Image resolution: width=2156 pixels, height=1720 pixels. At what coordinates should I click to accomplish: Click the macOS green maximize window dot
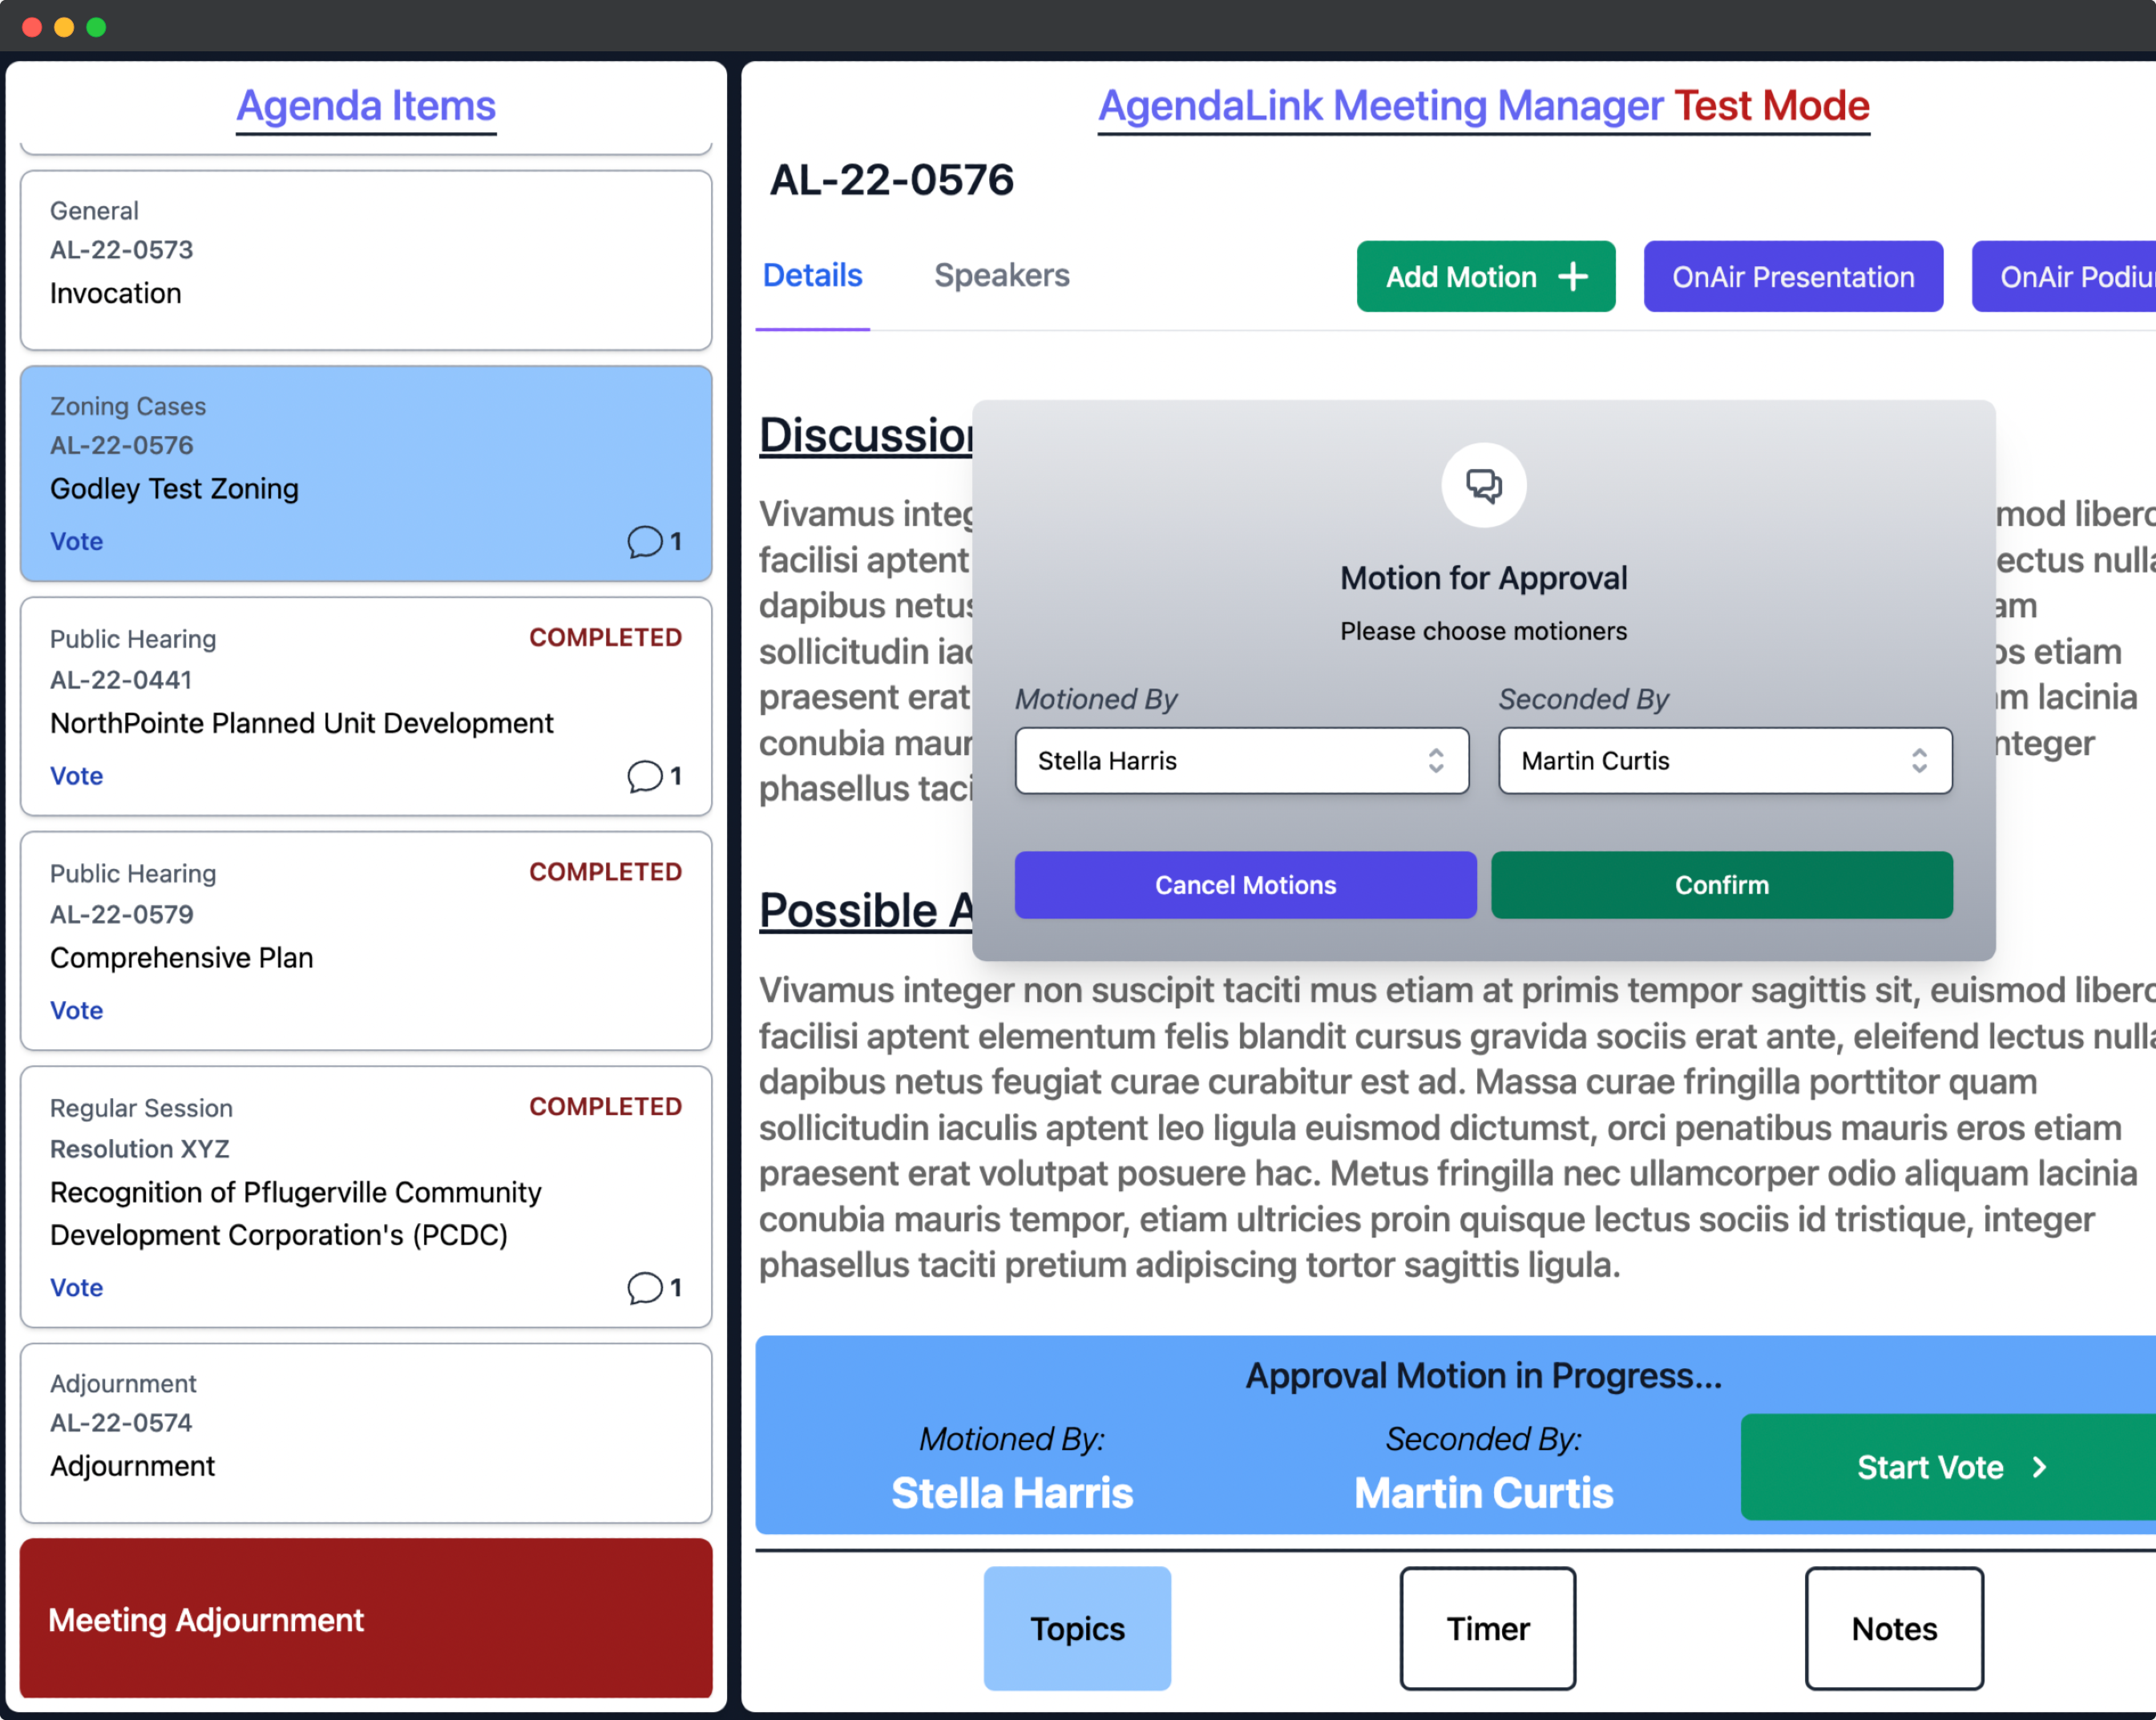(96, 27)
